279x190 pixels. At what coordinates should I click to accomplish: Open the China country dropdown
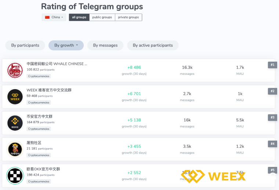(54, 17)
